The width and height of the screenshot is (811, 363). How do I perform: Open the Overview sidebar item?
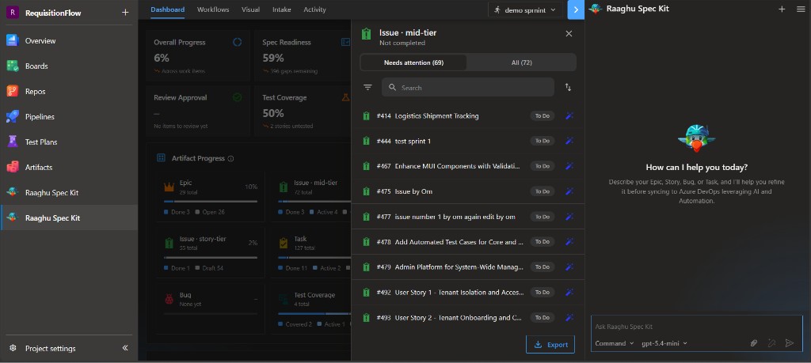pyautogui.click(x=69, y=41)
